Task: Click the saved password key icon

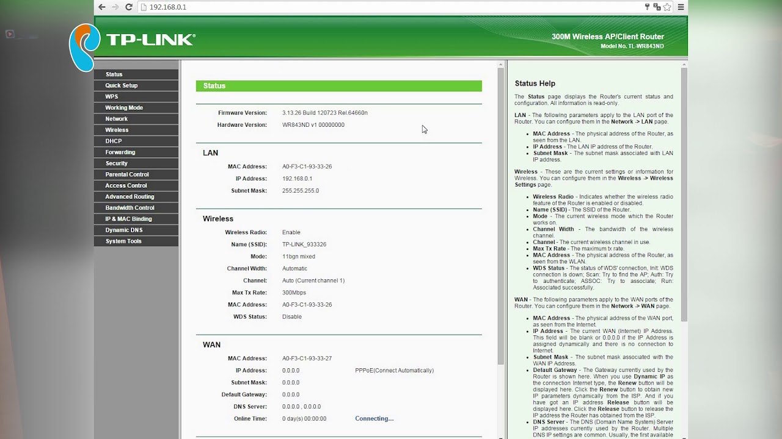Action: (x=647, y=7)
